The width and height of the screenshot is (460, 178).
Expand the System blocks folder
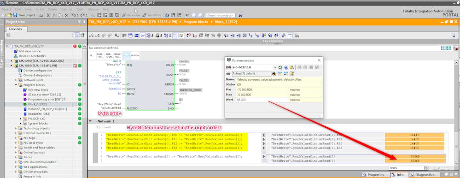pyautogui.click(x=21, y=124)
